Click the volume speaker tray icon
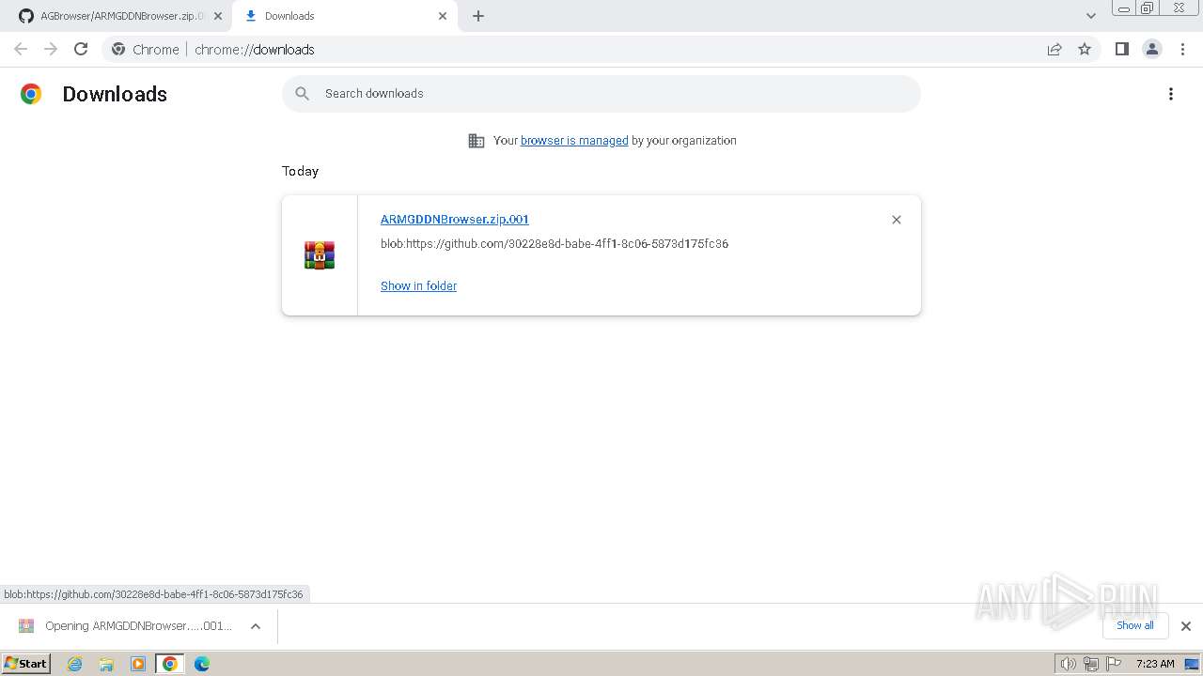1203x676 pixels. coord(1069,664)
